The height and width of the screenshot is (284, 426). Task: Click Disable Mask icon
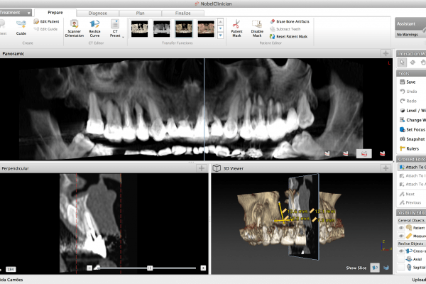(257, 27)
